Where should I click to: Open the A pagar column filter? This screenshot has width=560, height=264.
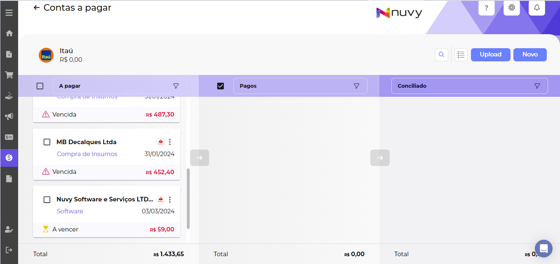(x=176, y=86)
